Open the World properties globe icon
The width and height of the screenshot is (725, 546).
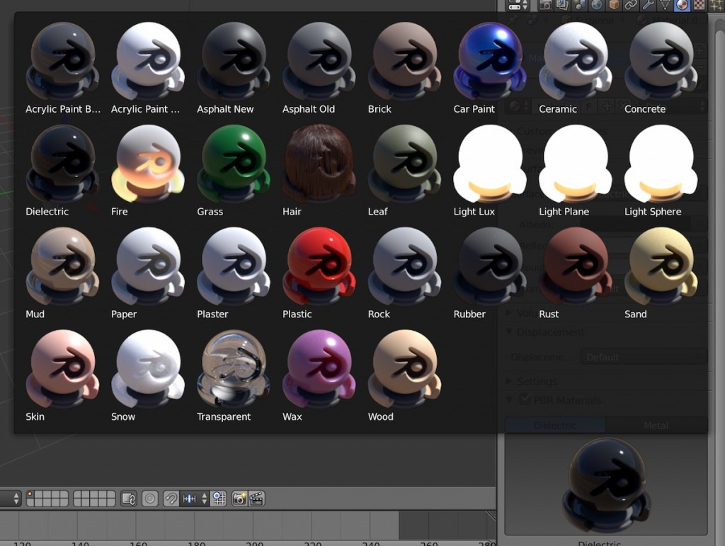point(596,5)
